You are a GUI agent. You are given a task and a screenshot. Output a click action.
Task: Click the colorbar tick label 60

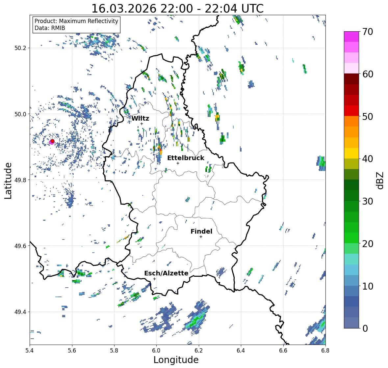point(368,74)
